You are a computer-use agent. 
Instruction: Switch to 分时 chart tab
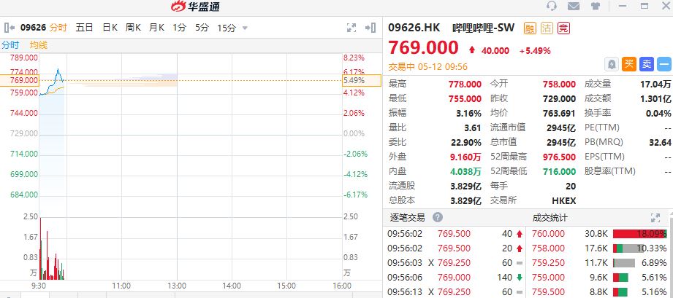click(x=58, y=28)
